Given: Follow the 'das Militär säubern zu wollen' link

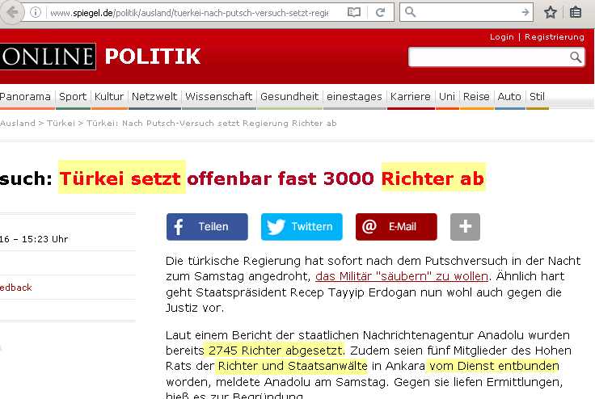Looking at the screenshot, I should pos(401,276).
